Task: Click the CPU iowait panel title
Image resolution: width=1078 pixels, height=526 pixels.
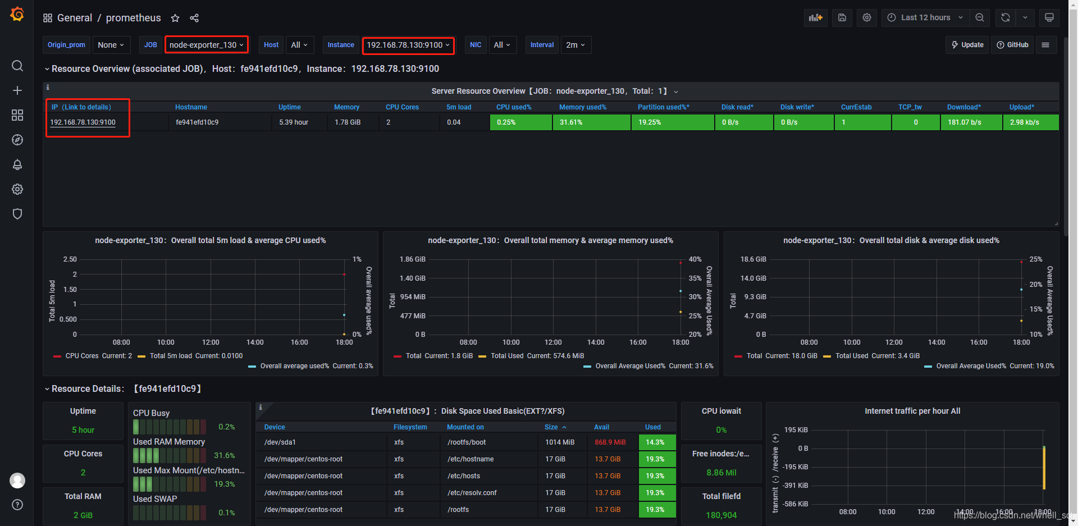Action: click(721, 411)
